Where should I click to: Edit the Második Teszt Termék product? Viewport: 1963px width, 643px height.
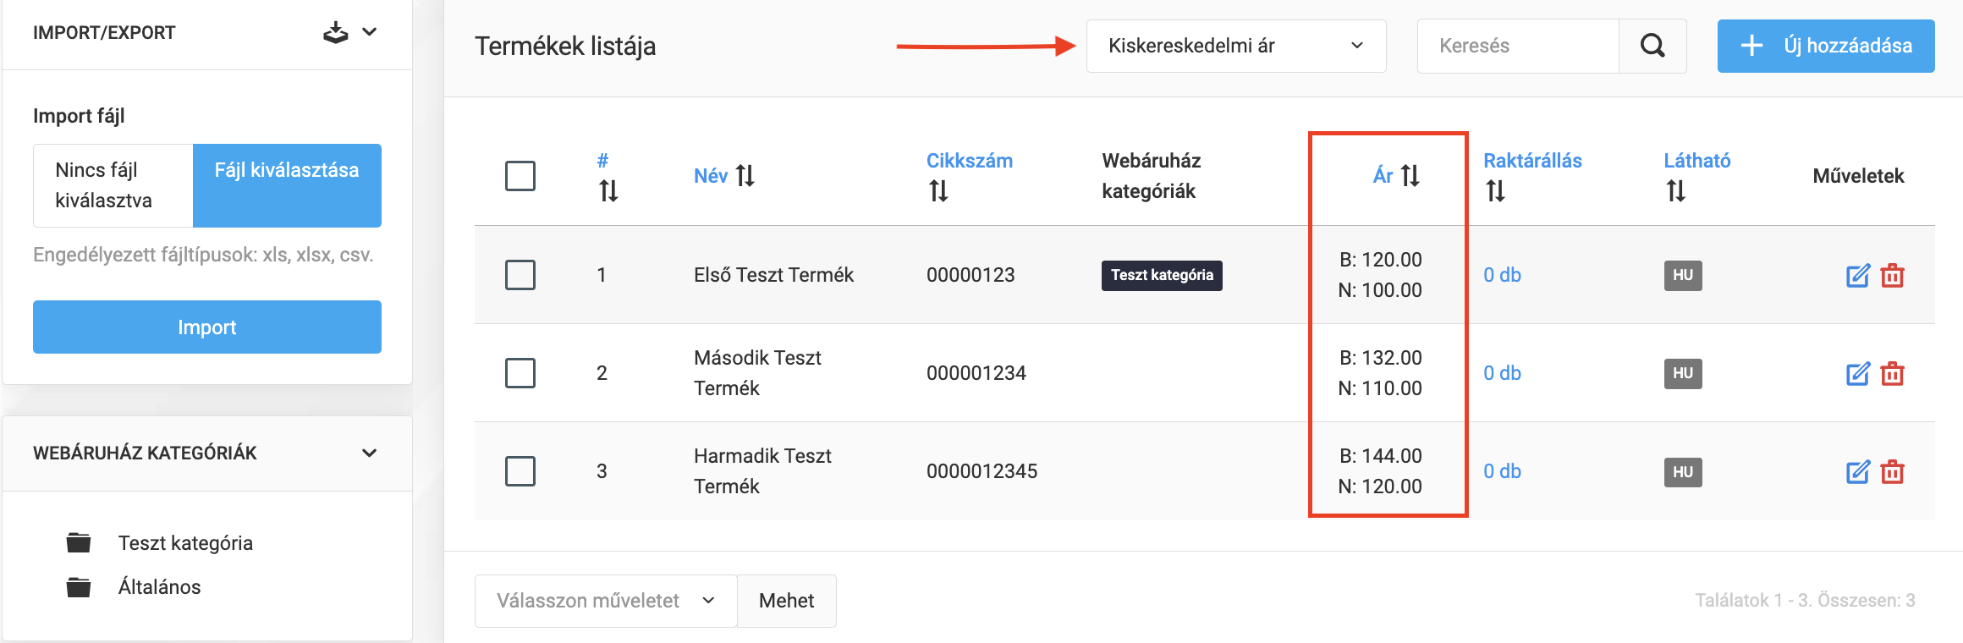pyautogui.click(x=1858, y=373)
